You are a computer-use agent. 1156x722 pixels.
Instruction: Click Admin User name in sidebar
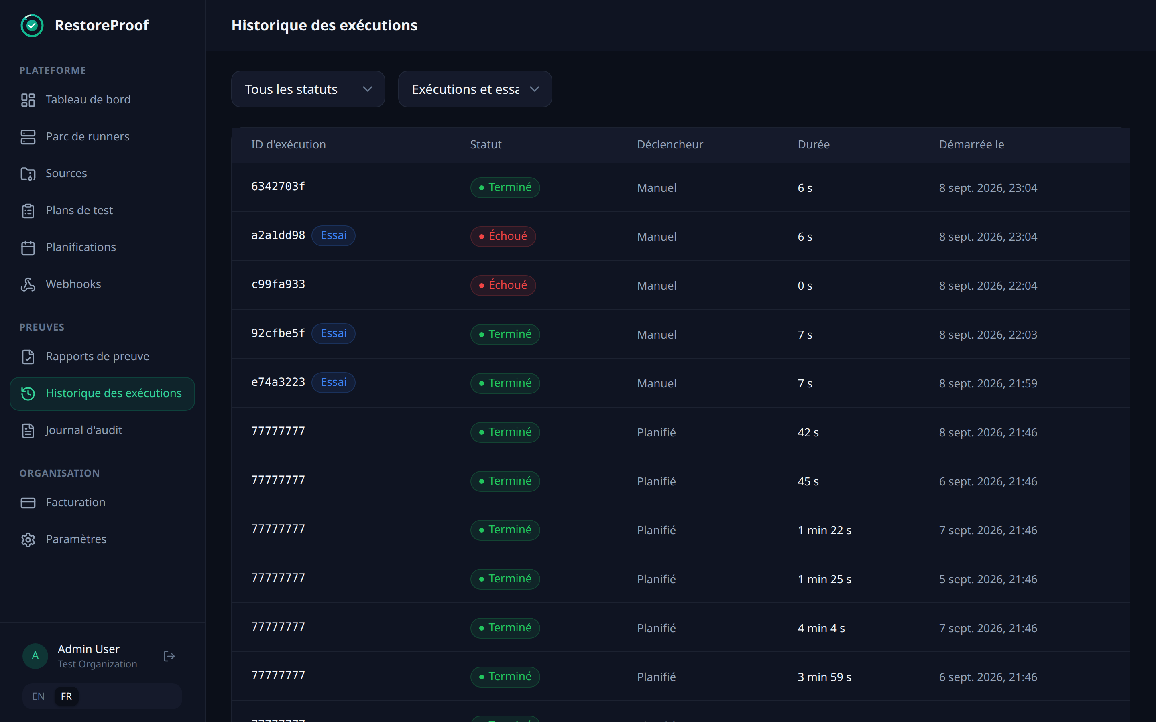88,649
